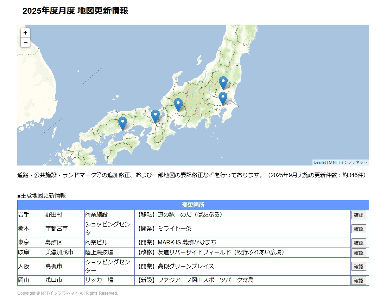Select the ファジアーノ岡山スポーツパーク寄島 cell

point(242,280)
